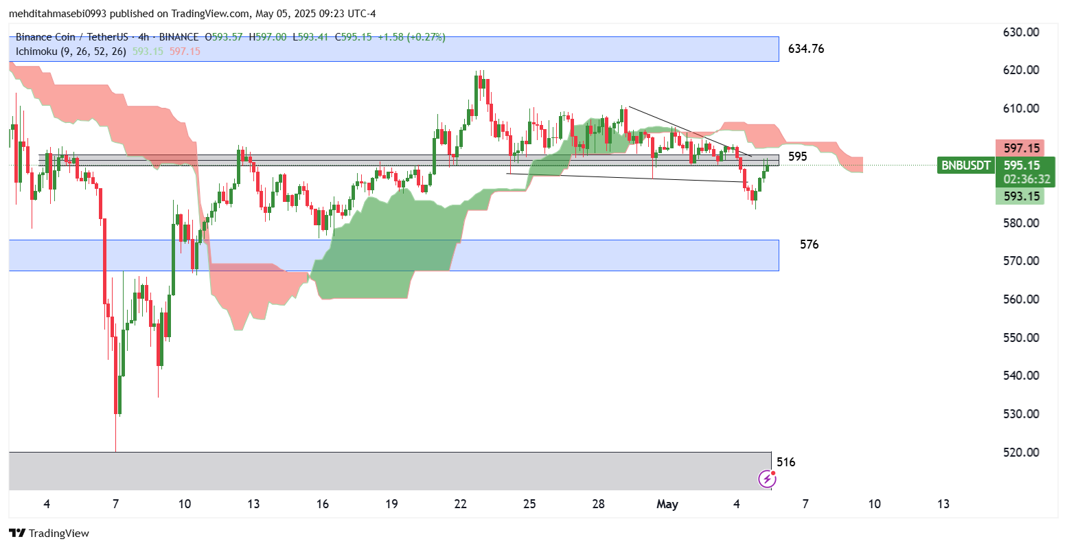Screen dimensions: 1067x548
Task: Click the 28 date on time axis
Action: pos(599,504)
